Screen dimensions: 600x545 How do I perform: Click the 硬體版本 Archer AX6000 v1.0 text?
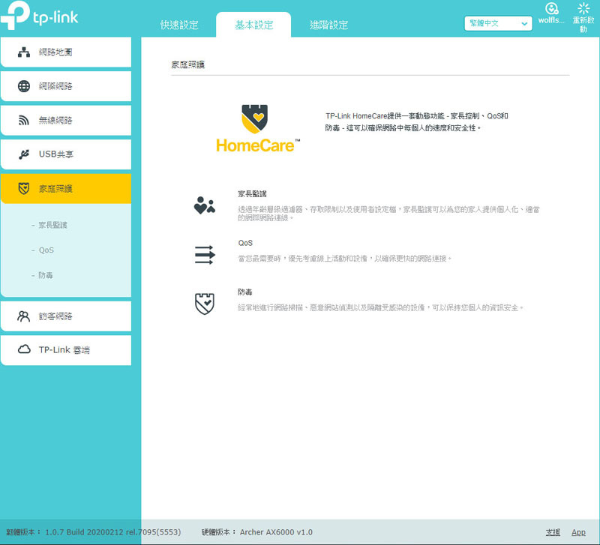[257, 532]
